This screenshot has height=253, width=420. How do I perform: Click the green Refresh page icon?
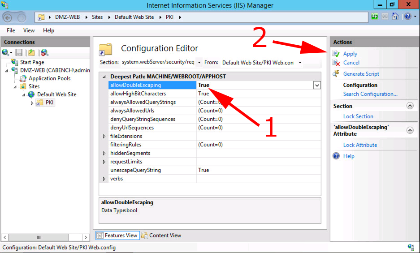tap(374, 17)
